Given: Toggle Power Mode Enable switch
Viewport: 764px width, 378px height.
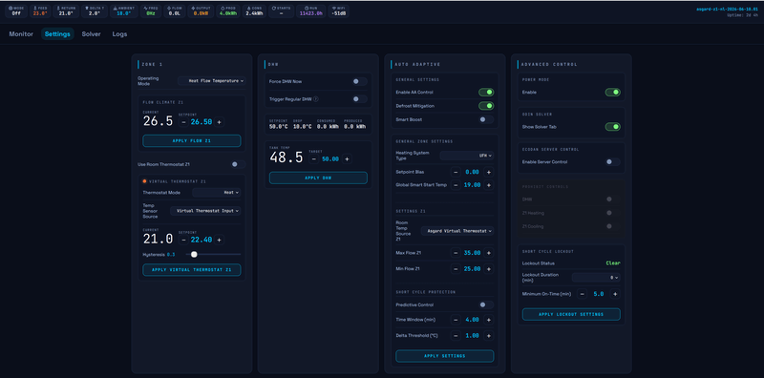Looking at the screenshot, I should (613, 92).
